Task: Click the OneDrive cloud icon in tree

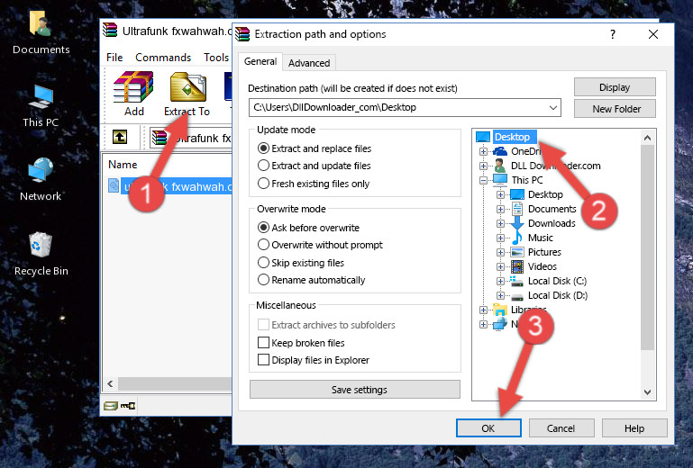Action: 500,151
